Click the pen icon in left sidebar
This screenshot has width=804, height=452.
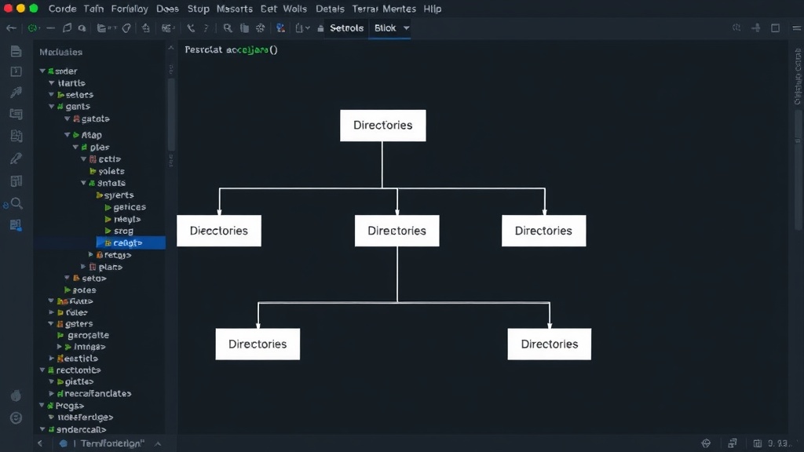16,159
